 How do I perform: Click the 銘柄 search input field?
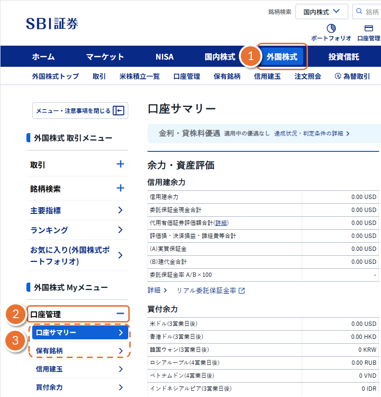coord(372,12)
